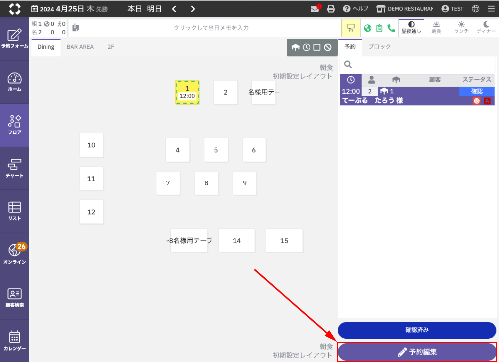
Task: Switch to ディナー time period
Action: (486, 28)
